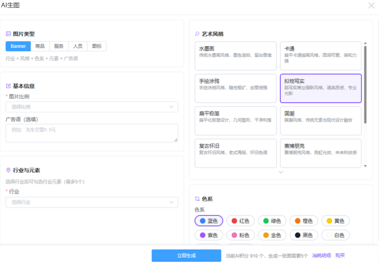
Task: Click the 艺术风格 section sparkle icon
Action: pos(197,34)
